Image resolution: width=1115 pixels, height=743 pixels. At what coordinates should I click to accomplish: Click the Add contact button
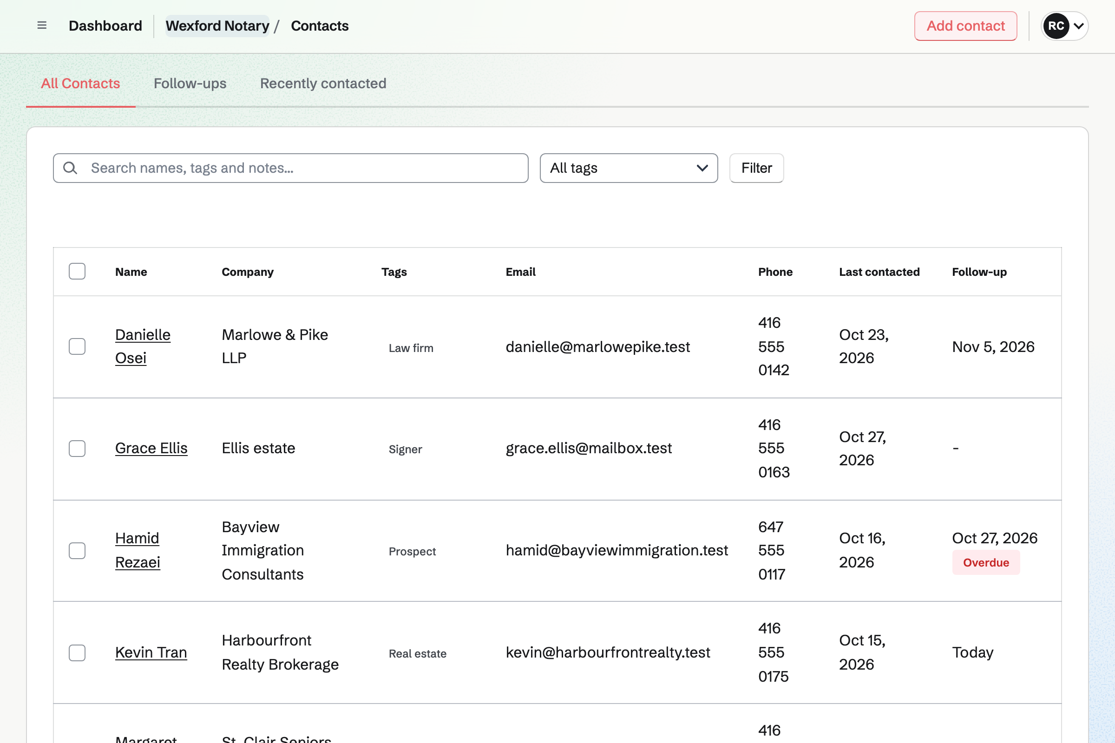click(966, 26)
